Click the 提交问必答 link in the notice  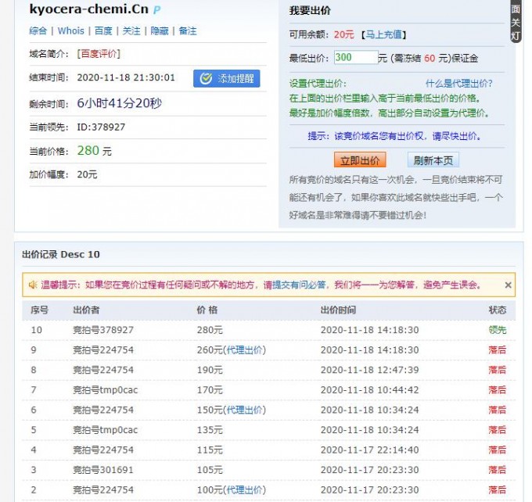tap(304, 285)
